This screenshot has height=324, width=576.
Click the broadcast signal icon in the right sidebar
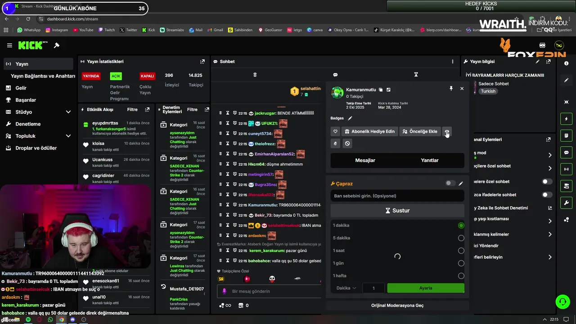pyautogui.click(x=566, y=169)
